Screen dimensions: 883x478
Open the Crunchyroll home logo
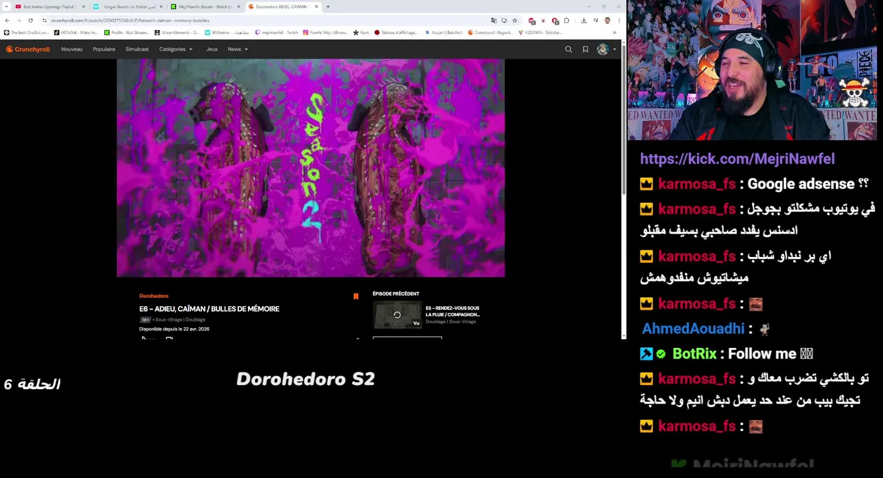pyautogui.click(x=28, y=49)
